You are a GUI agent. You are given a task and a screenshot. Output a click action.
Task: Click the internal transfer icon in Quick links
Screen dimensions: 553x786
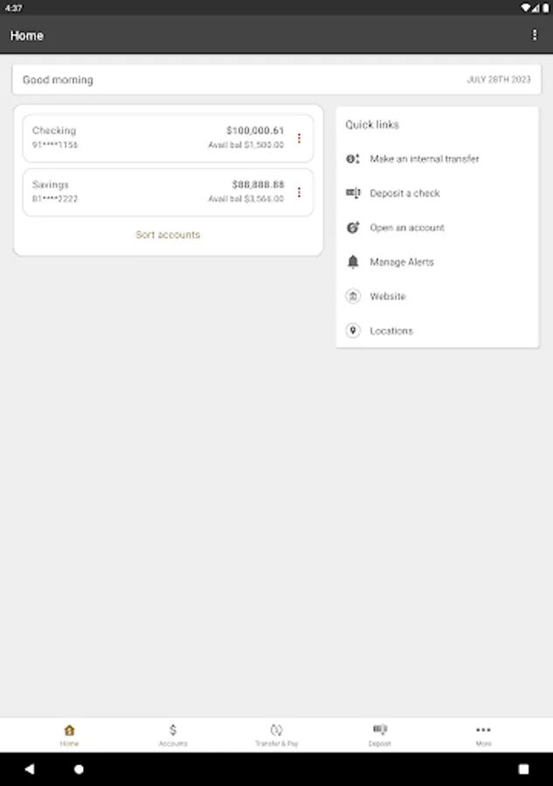pyautogui.click(x=353, y=159)
